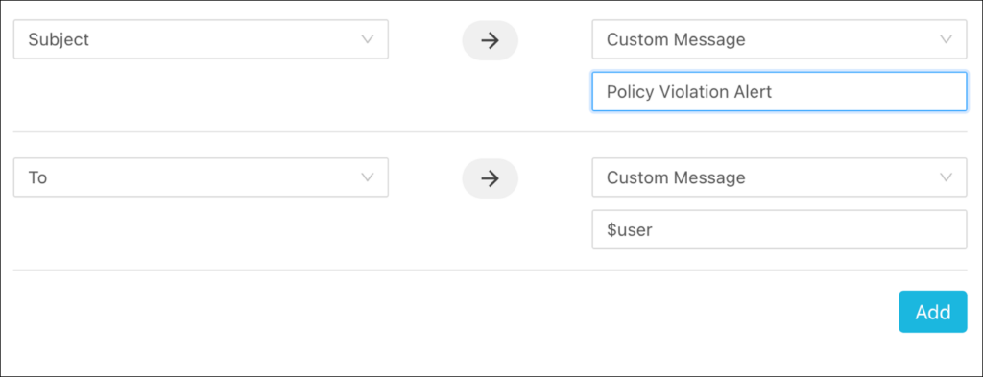Click chevron of Custom Message above Policy Violation Alert
Viewport: 983px width, 377px height.
pyautogui.click(x=946, y=39)
